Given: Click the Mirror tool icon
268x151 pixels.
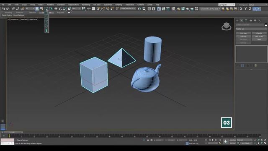Looking at the screenshot, I should [x=139, y=9].
